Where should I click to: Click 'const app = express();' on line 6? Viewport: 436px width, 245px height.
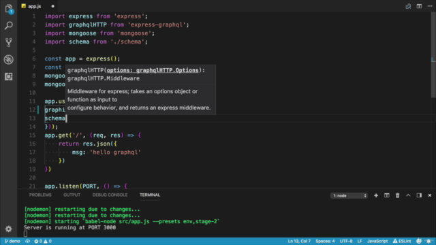pyautogui.click(x=82, y=59)
